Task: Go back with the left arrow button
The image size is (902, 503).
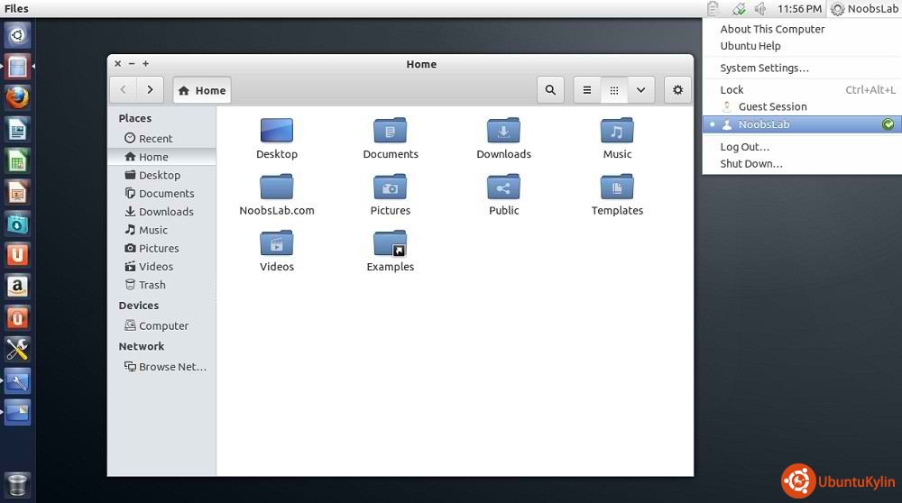Action: tap(124, 90)
